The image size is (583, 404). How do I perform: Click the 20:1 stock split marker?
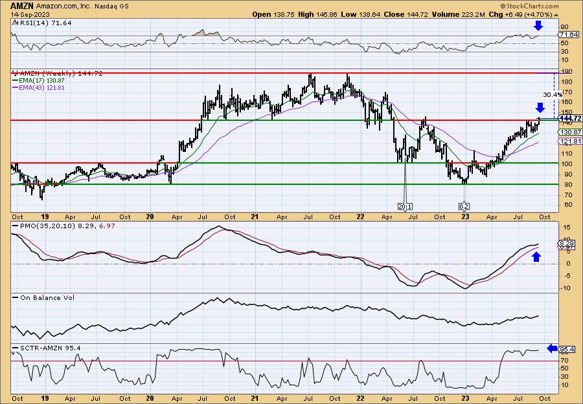click(405, 206)
